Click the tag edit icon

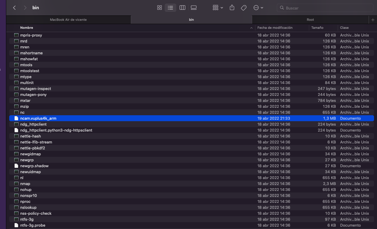[x=244, y=8]
